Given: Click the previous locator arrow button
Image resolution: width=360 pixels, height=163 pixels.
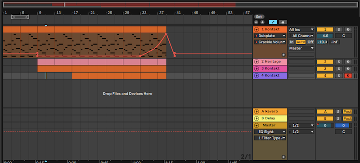Looking at the screenshot, I should (256, 22).
